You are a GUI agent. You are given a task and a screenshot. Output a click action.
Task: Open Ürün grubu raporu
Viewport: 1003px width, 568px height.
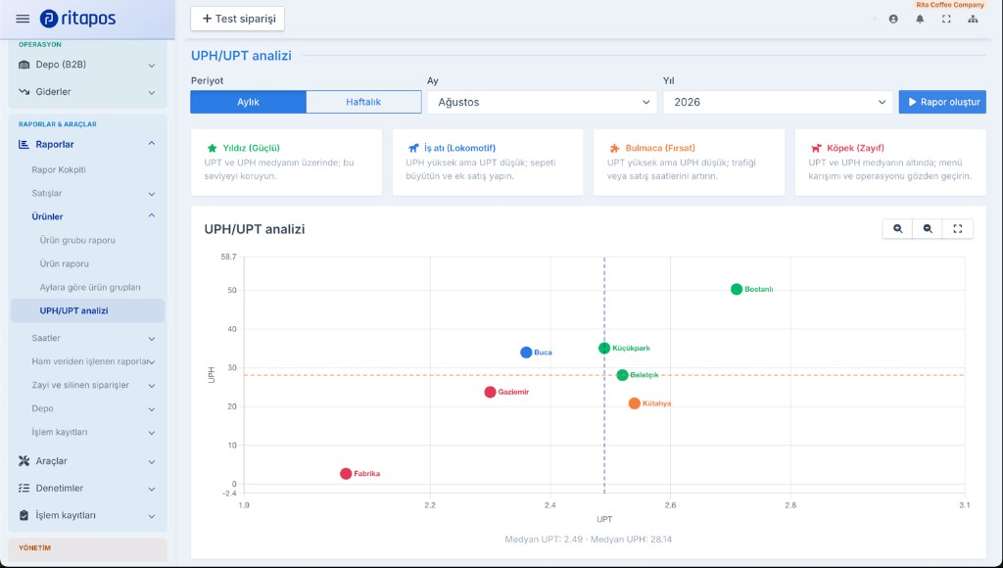77,241
